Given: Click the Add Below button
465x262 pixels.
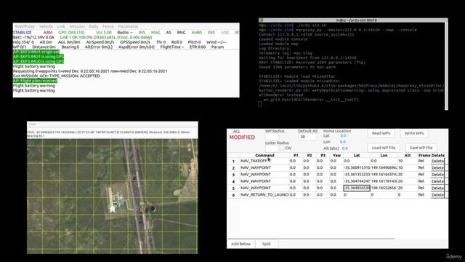Looking at the screenshot, I should tap(240, 244).
